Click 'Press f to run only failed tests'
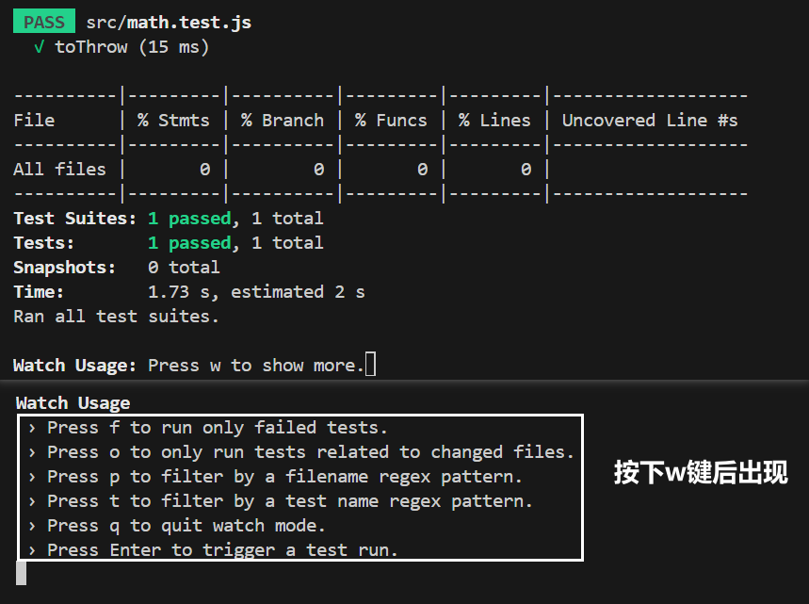 217,428
